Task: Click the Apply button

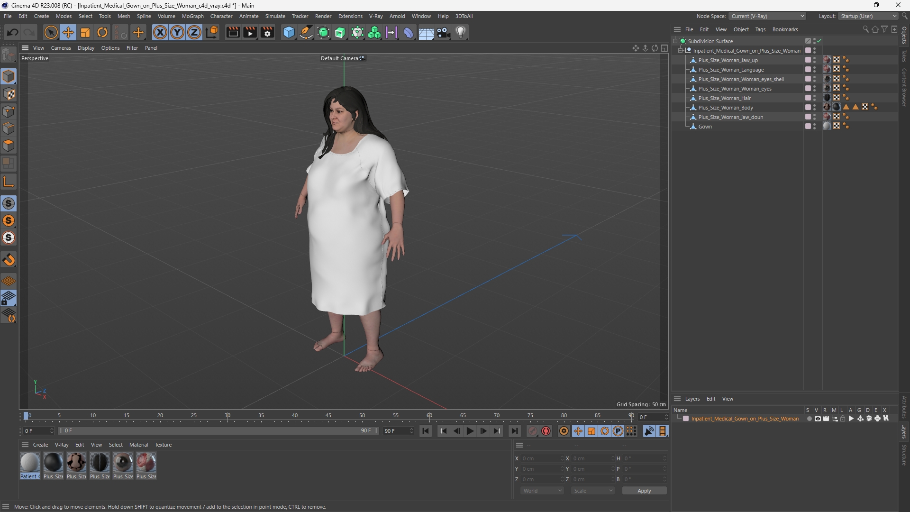Action: (x=644, y=491)
